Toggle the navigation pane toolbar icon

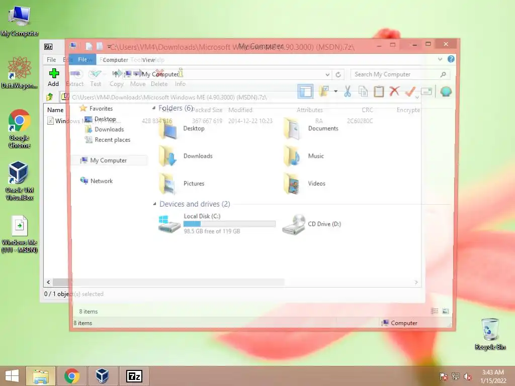pyautogui.click(x=305, y=91)
